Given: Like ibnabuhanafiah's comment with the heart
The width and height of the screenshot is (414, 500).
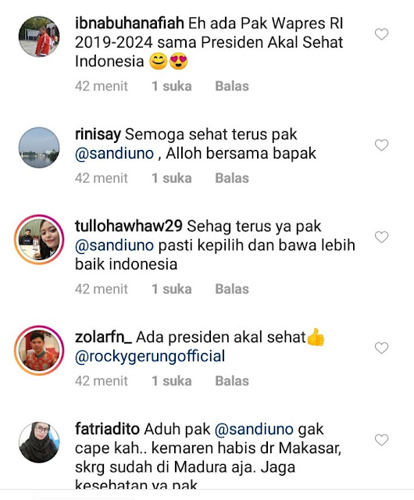Looking at the screenshot, I should pyautogui.click(x=381, y=34).
